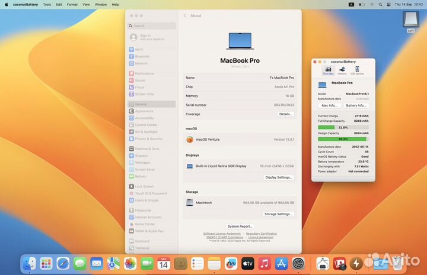
Task: Open Messages from the Dock
Action: [80, 263]
